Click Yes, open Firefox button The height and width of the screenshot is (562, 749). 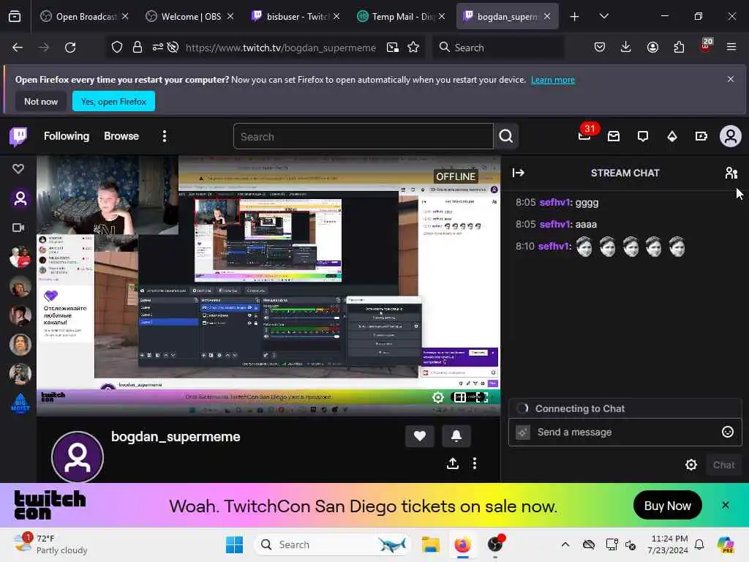point(113,101)
